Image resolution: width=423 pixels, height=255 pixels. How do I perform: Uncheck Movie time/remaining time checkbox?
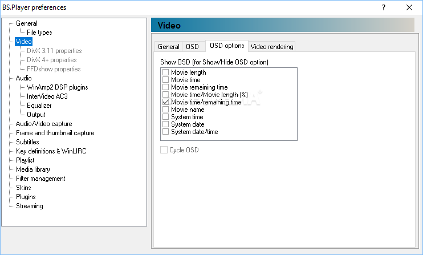(166, 102)
